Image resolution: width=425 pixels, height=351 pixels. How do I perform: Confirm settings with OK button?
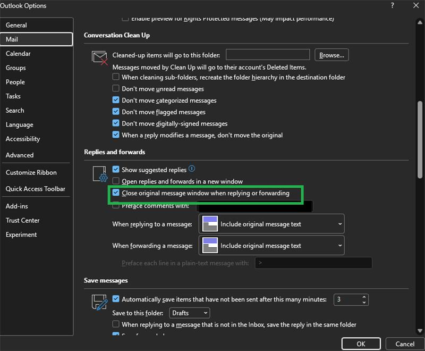click(361, 344)
